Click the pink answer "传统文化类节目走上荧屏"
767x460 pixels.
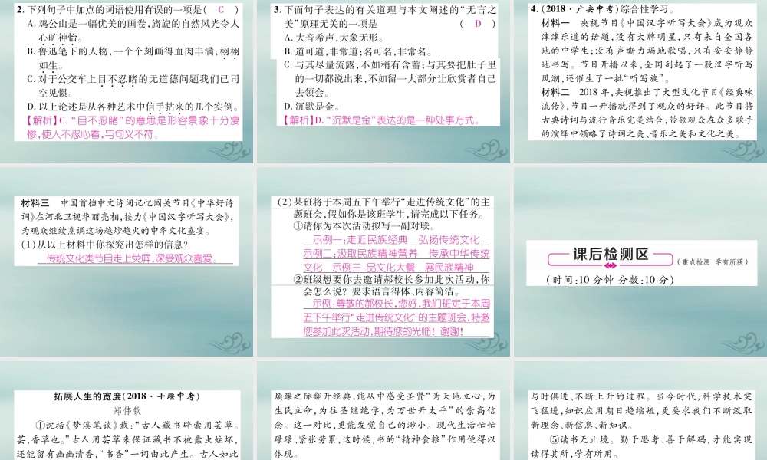tap(132, 258)
